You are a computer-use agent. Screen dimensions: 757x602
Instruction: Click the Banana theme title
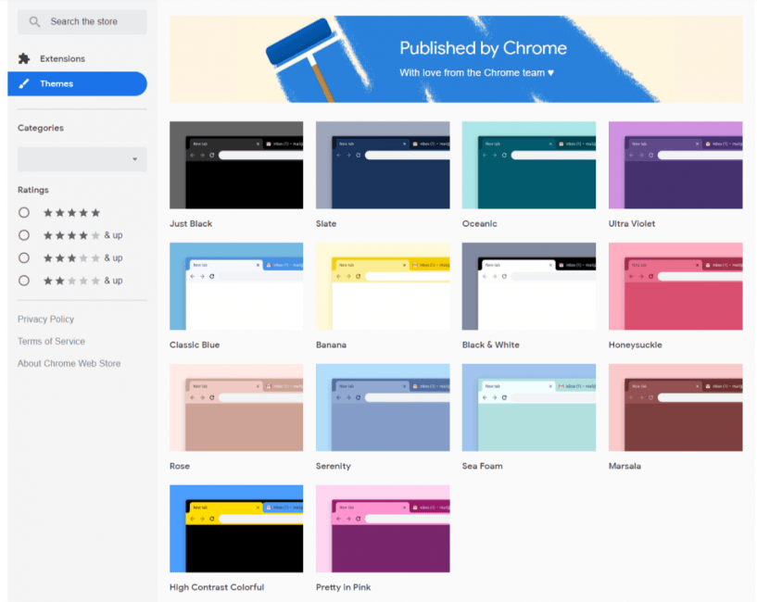tap(331, 345)
